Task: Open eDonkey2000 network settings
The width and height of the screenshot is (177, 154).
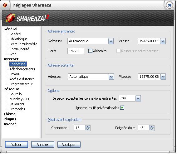Action: (x=20, y=99)
